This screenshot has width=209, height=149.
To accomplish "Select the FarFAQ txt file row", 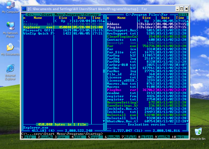I will point(147,62).
